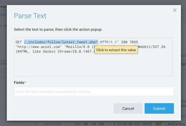The height and width of the screenshot is (126, 186).
Task: Cancel the Parse Text dialog
Action: tap(128, 108)
